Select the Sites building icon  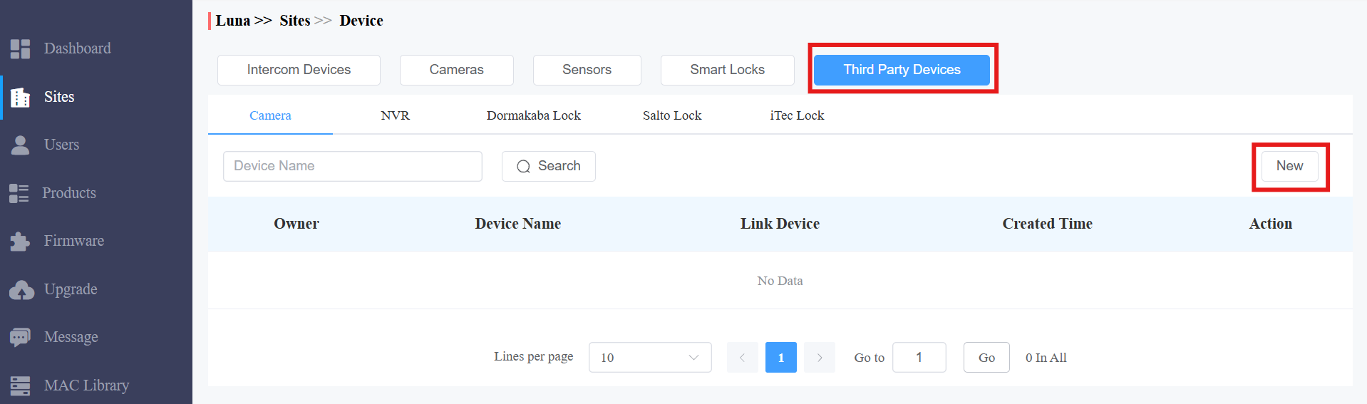click(20, 97)
